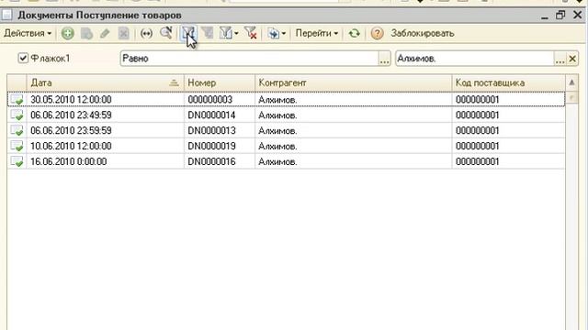The height and width of the screenshot is (330, 588).
Task: Refresh the list with green arrows icon
Action: (354, 34)
